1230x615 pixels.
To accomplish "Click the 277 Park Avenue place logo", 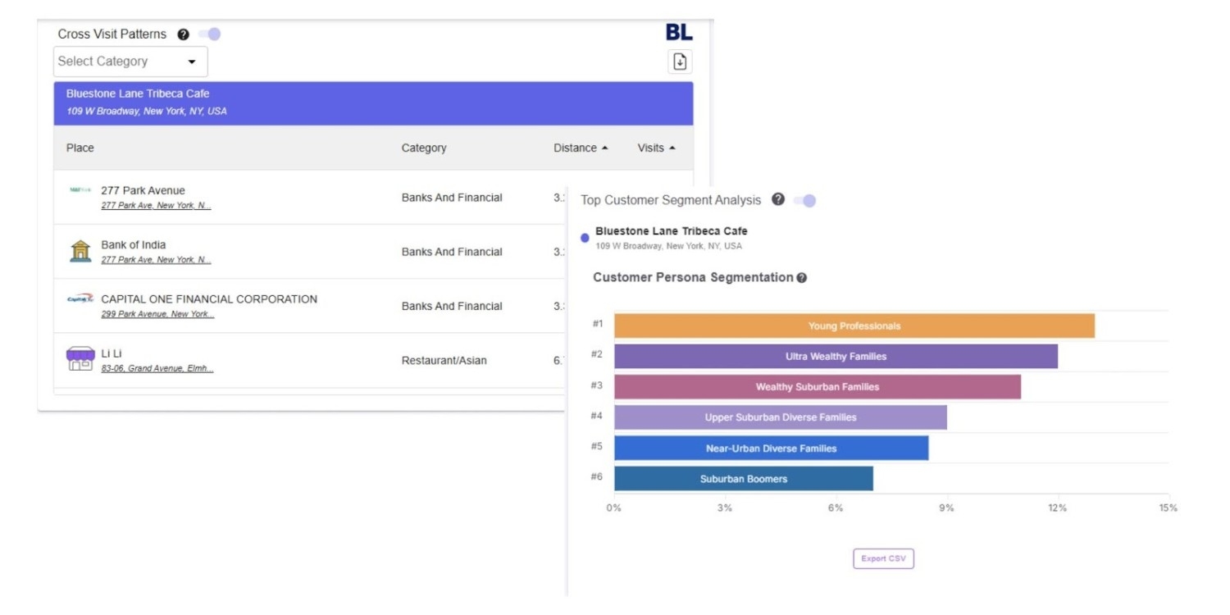I will 80,189.
